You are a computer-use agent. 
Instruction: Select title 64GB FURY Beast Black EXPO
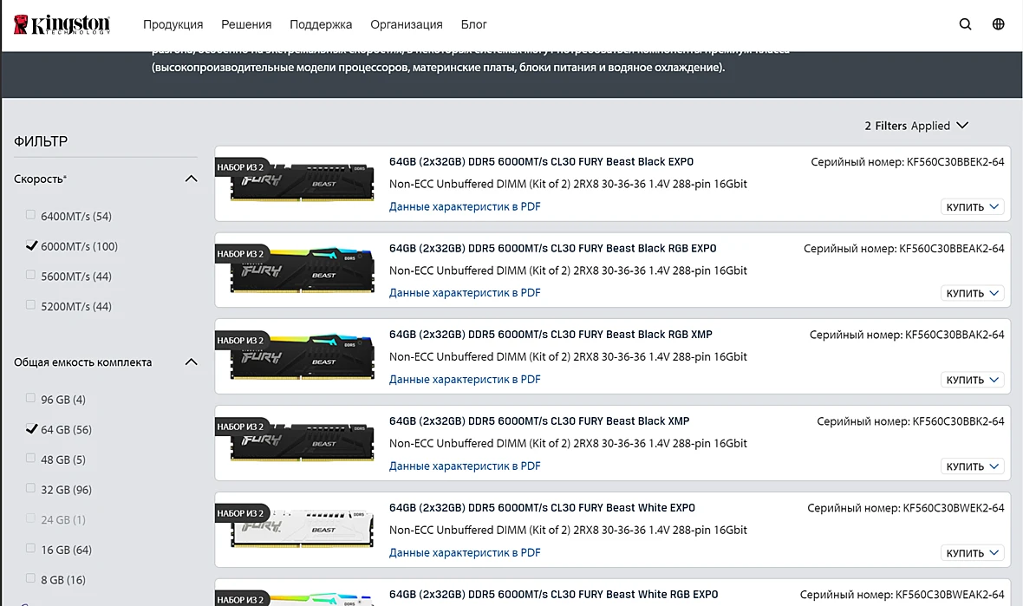(x=541, y=162)
